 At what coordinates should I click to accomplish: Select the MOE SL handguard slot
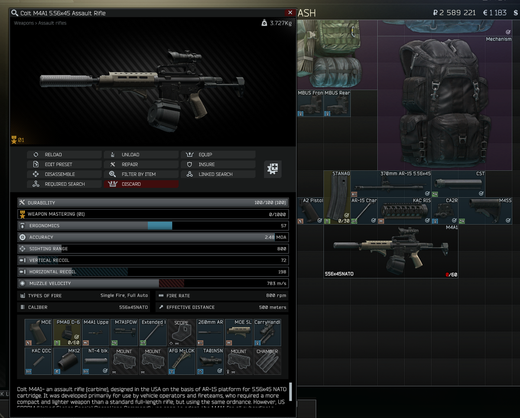point(239,332)
